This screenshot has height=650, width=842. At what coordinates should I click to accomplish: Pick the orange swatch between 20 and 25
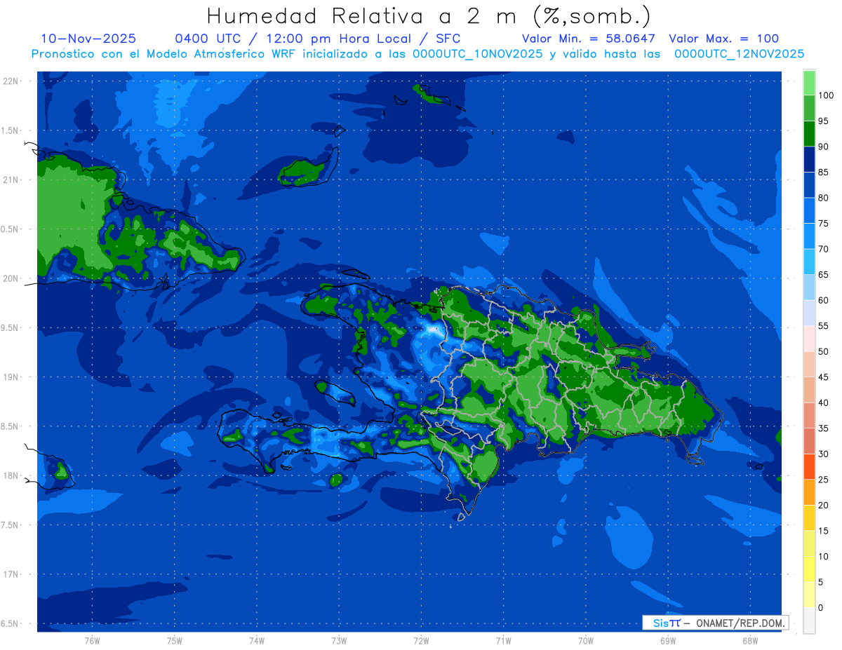(809, 492)
